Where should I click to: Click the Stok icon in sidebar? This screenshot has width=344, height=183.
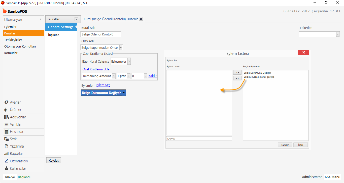click(7, 139)
